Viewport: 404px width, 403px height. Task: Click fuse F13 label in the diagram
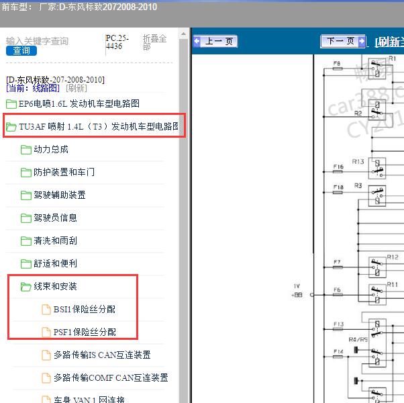point(338,324)
